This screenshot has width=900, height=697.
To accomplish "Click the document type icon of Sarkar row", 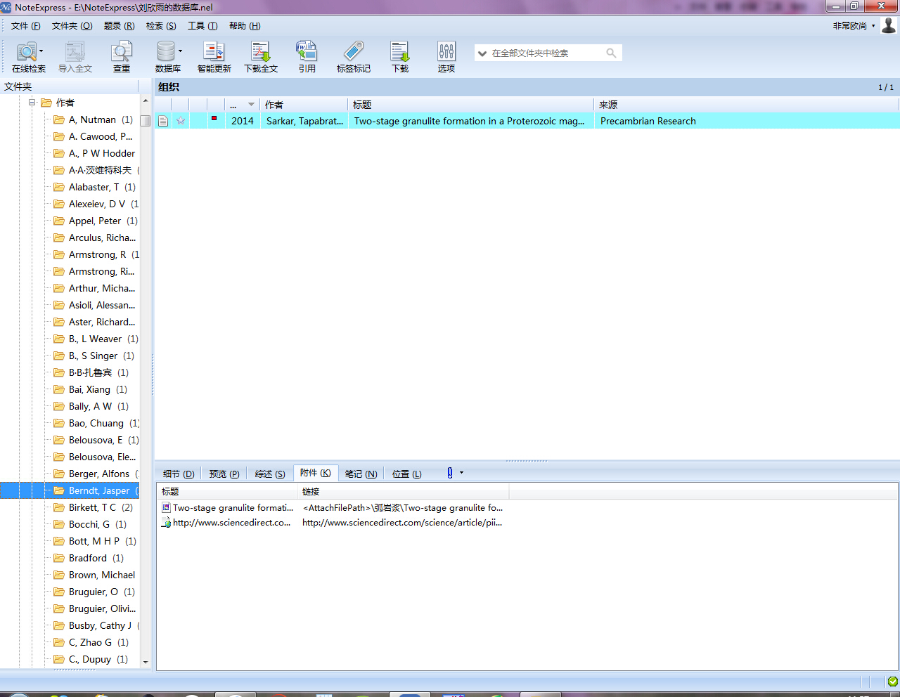I will pos(163,121).
